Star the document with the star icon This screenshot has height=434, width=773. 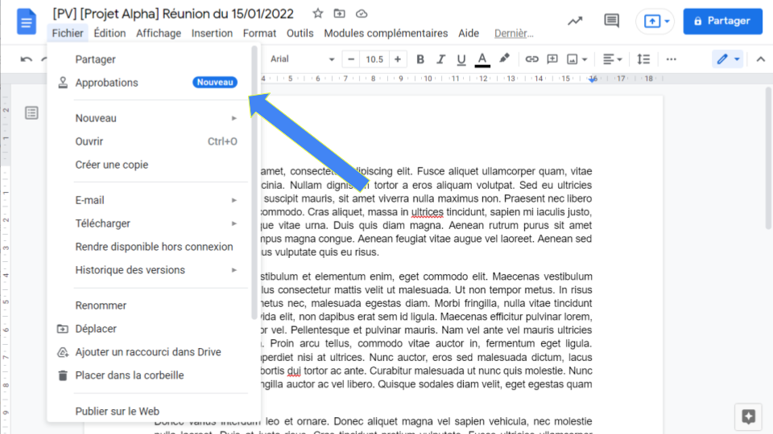pos(318,14)
